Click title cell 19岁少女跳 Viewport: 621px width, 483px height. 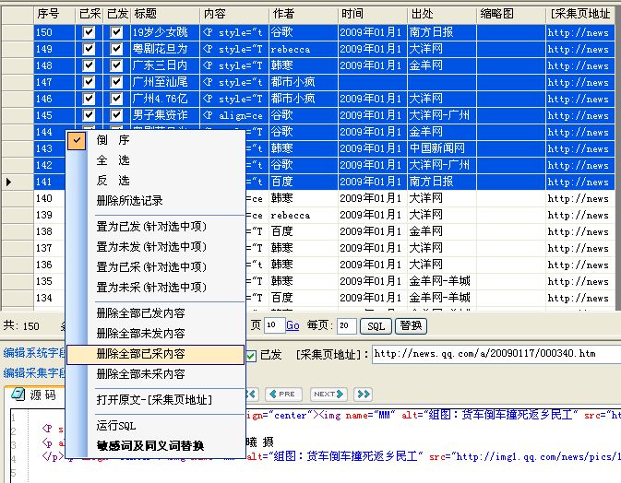[165, 32]
